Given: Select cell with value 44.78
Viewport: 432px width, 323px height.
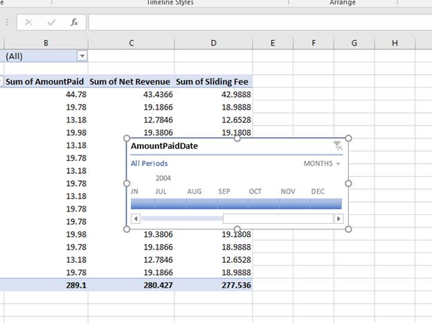Looking at the screenshot, I should coord(46,94).
